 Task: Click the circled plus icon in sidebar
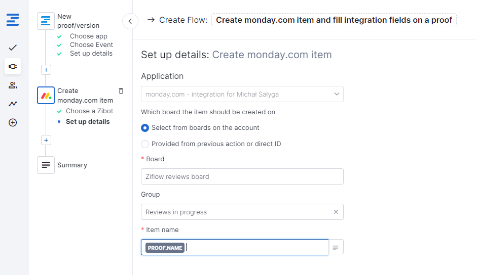click(13, 122)
